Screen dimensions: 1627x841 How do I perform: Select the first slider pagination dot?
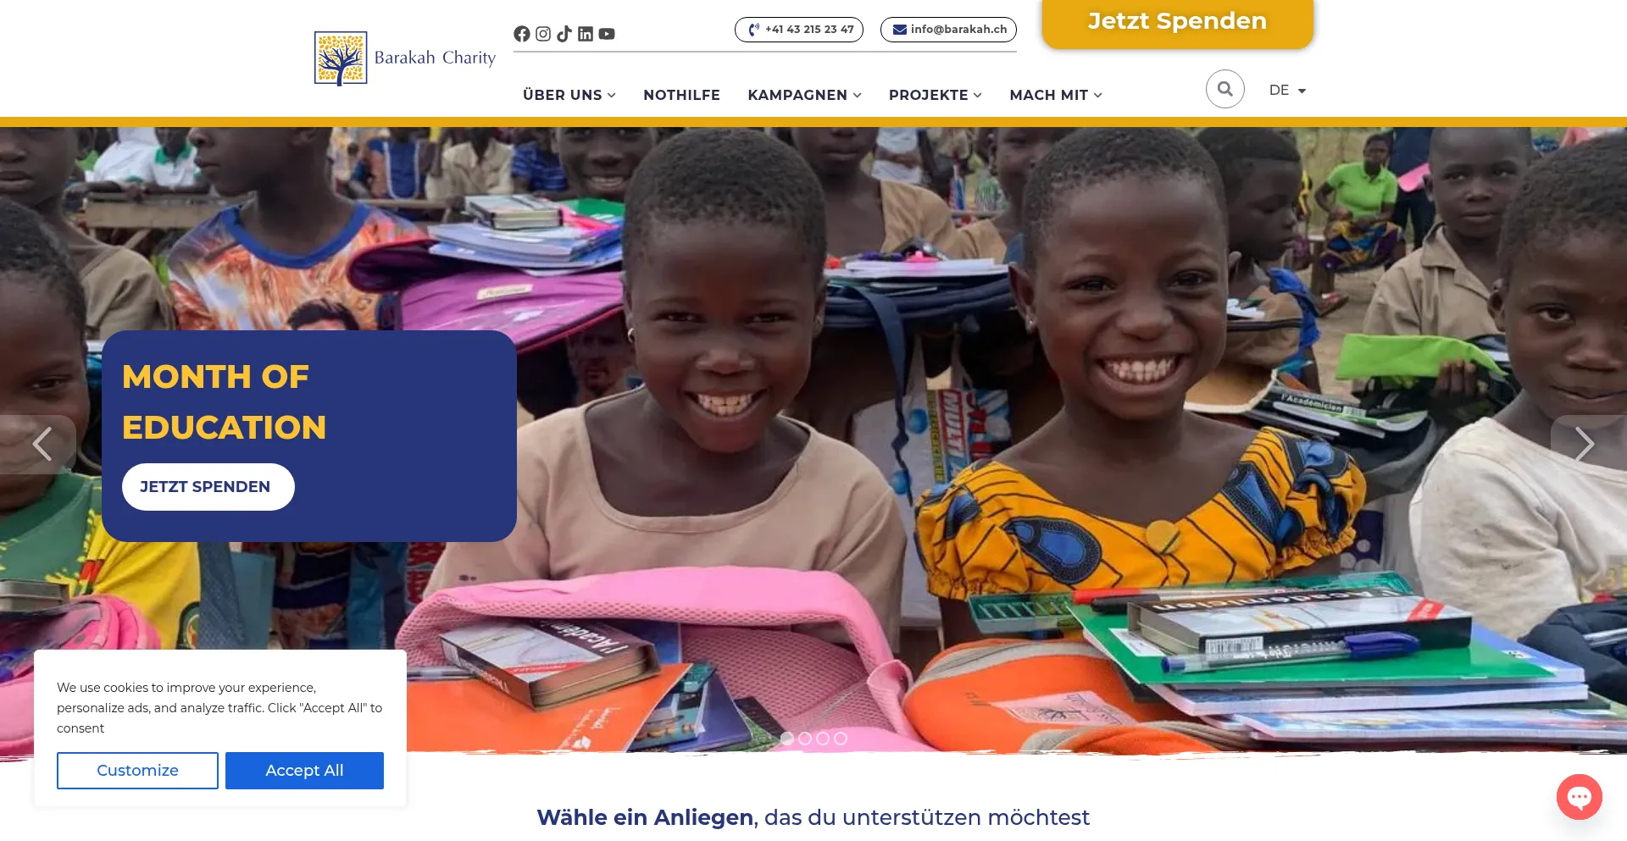[787, 739]
